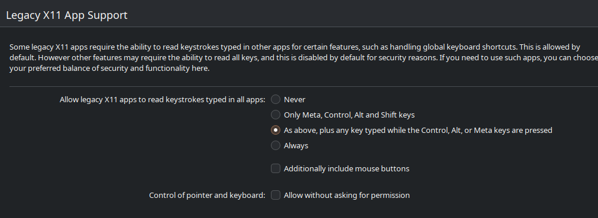Select the "Always" radio button circle

[x=276, y=145]
